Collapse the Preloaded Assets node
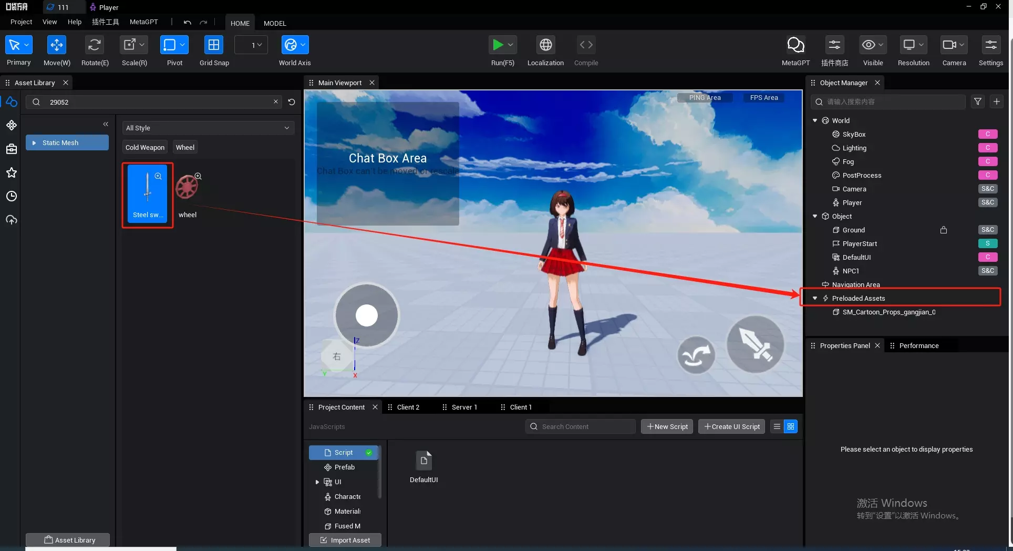 tap(815, 298)
